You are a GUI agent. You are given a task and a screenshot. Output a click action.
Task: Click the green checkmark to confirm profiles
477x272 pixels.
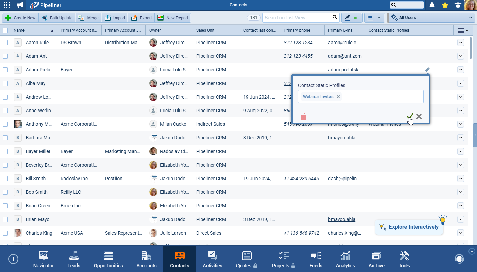pyautogui.click(x=410, y=117)
